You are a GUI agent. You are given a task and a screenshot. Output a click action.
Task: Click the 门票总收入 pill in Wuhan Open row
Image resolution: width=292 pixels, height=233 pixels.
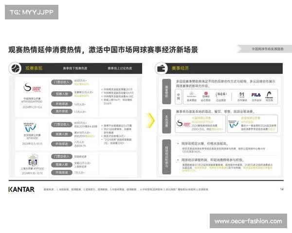[x=62, y=124]
